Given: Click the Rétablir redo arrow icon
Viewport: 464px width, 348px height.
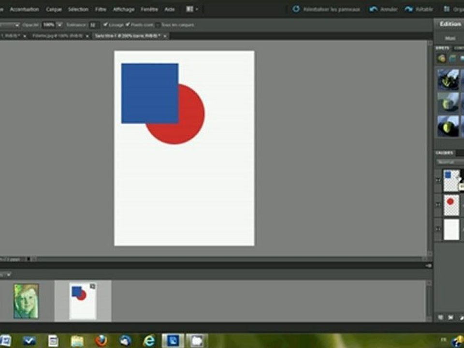Looking at the screenshot, I should click(x=409, y=10).
